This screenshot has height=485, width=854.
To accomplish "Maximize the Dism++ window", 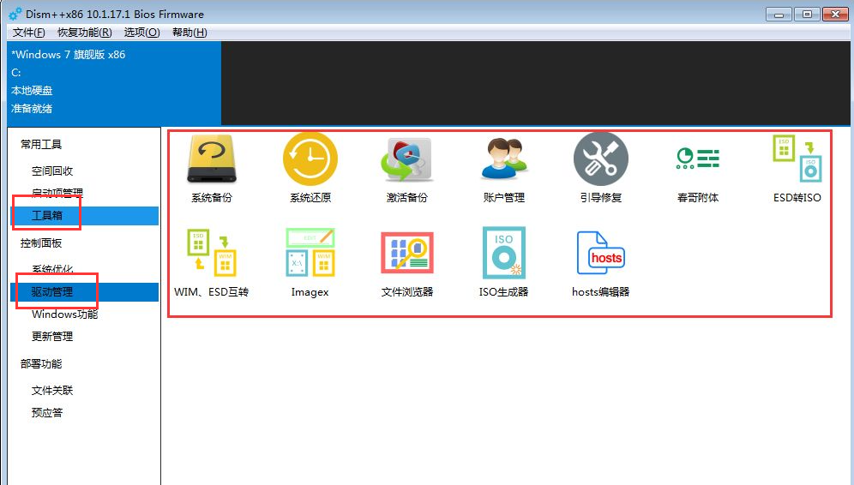I will (807, 15).
